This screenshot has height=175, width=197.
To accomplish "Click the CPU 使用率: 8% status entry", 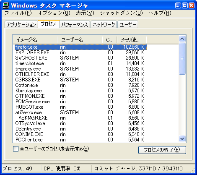I will tap(62, 169).
